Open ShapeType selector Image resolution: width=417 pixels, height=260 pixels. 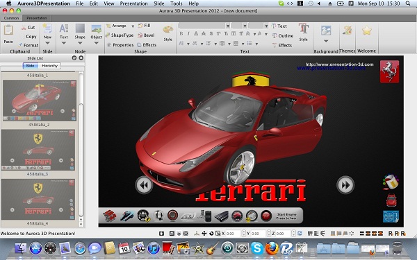pos(120,35)
